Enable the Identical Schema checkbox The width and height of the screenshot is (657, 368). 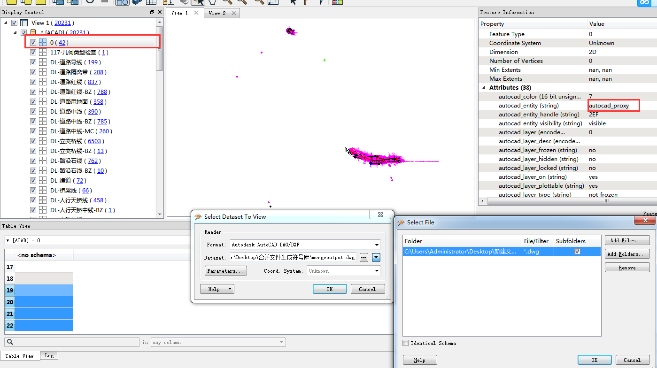tap(406, 343)
